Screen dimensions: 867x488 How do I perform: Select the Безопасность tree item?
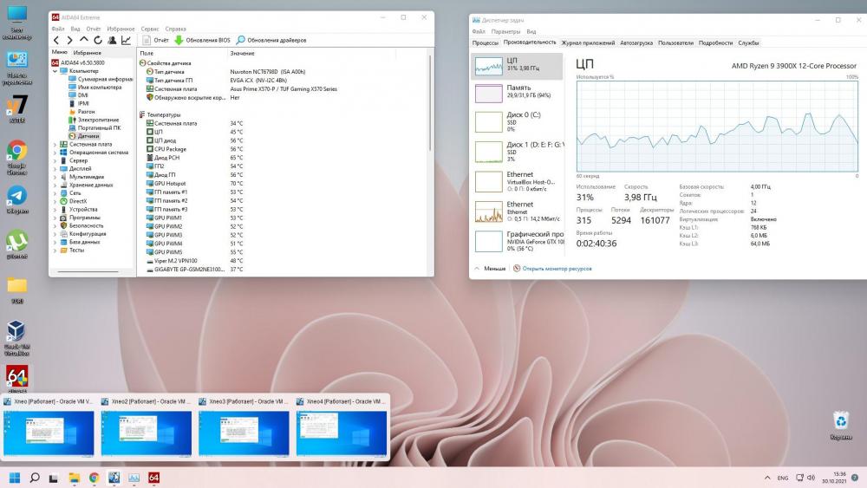point(81,225)
